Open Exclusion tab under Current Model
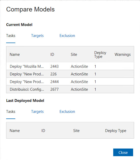Viewport: 140px width, 160px height. [x=67, y=36]
